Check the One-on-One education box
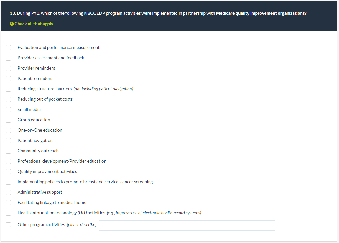This screenshot has width=339, height=243. click(x=9, y=130)
